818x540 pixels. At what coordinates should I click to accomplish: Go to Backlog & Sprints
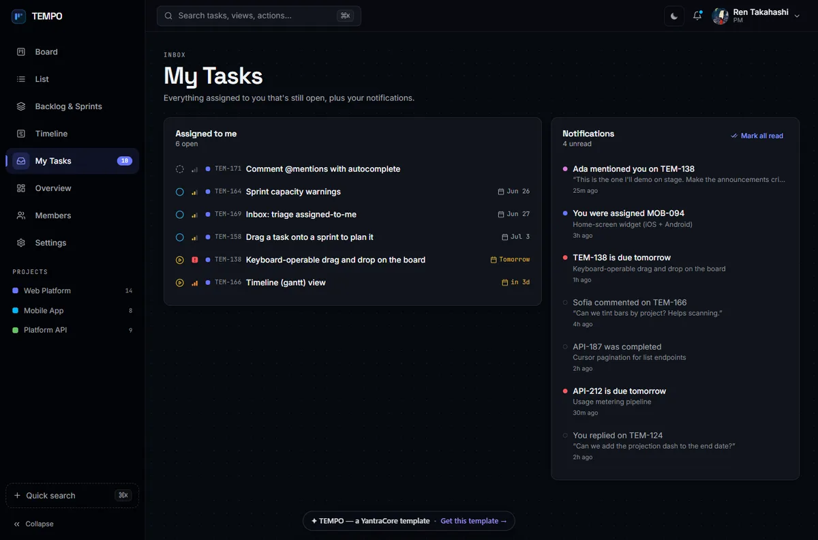(72, 106)
